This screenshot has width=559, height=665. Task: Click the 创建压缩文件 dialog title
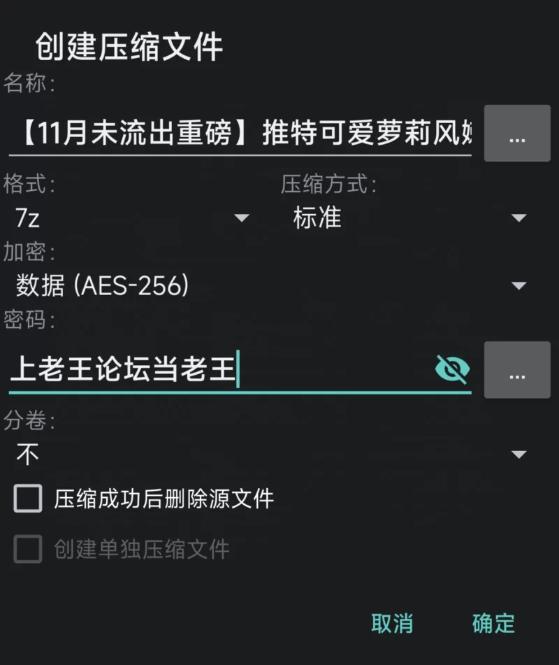(129, 47)
